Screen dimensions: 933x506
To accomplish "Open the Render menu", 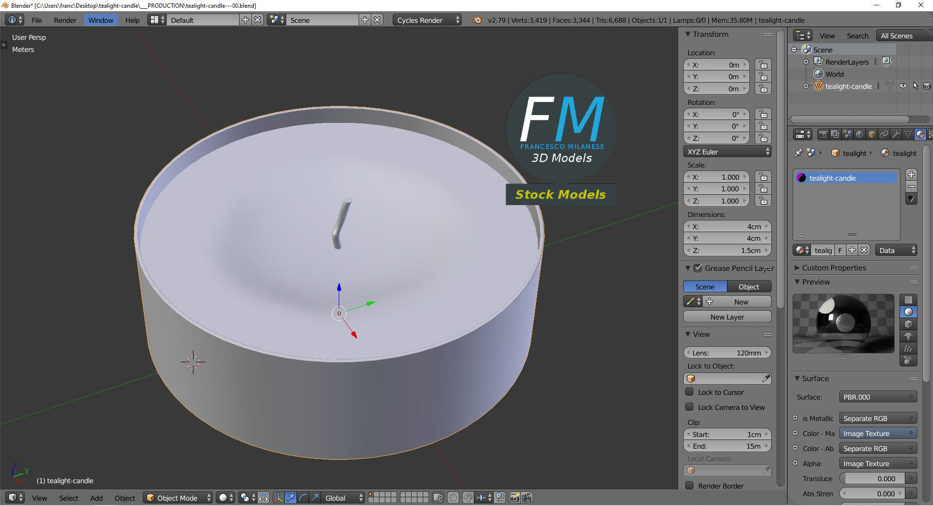I will click(65, 20).
